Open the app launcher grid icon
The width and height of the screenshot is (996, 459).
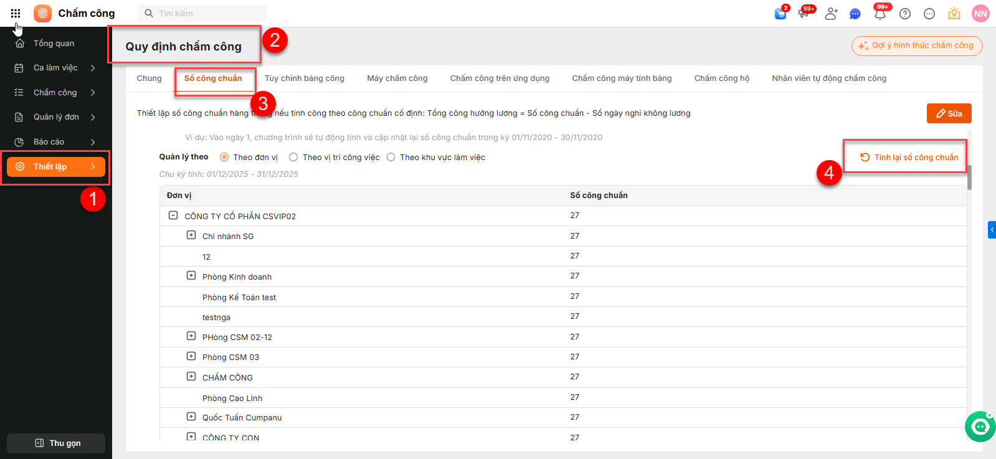point(16,13)
